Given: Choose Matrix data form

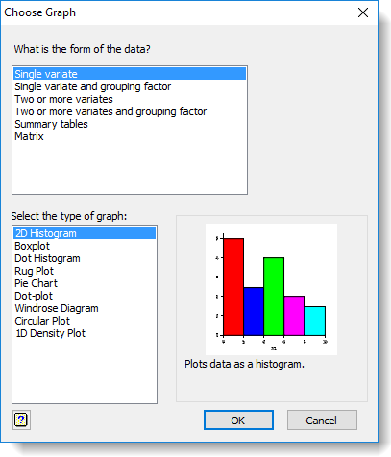Looking at the screenshot, I should (130, 136).
